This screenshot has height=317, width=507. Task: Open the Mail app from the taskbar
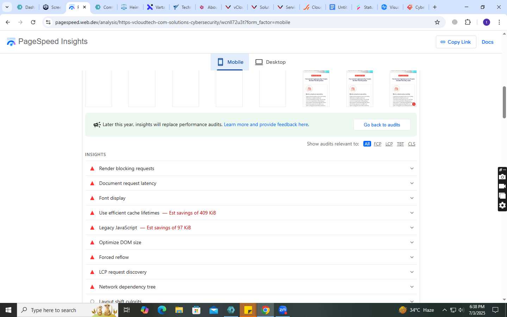coord(214,310)
